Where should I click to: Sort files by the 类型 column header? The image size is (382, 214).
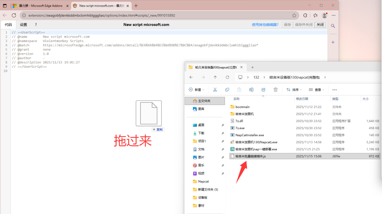[335, 99]
